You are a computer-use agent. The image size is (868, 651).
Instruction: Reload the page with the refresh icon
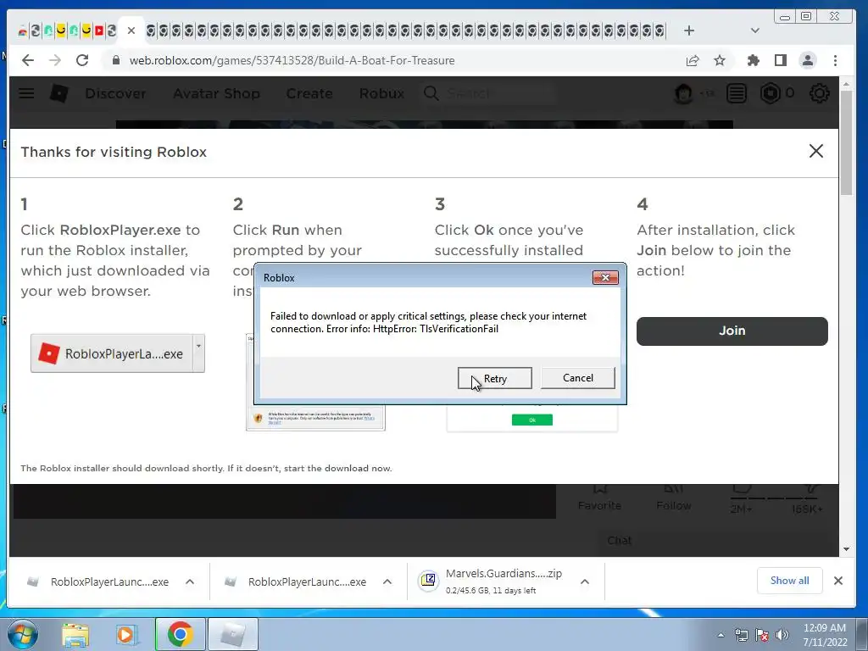[82, 60]
